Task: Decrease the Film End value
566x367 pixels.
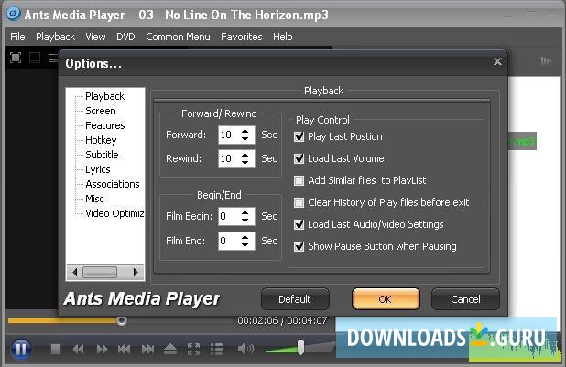Action: pos(245,245)
